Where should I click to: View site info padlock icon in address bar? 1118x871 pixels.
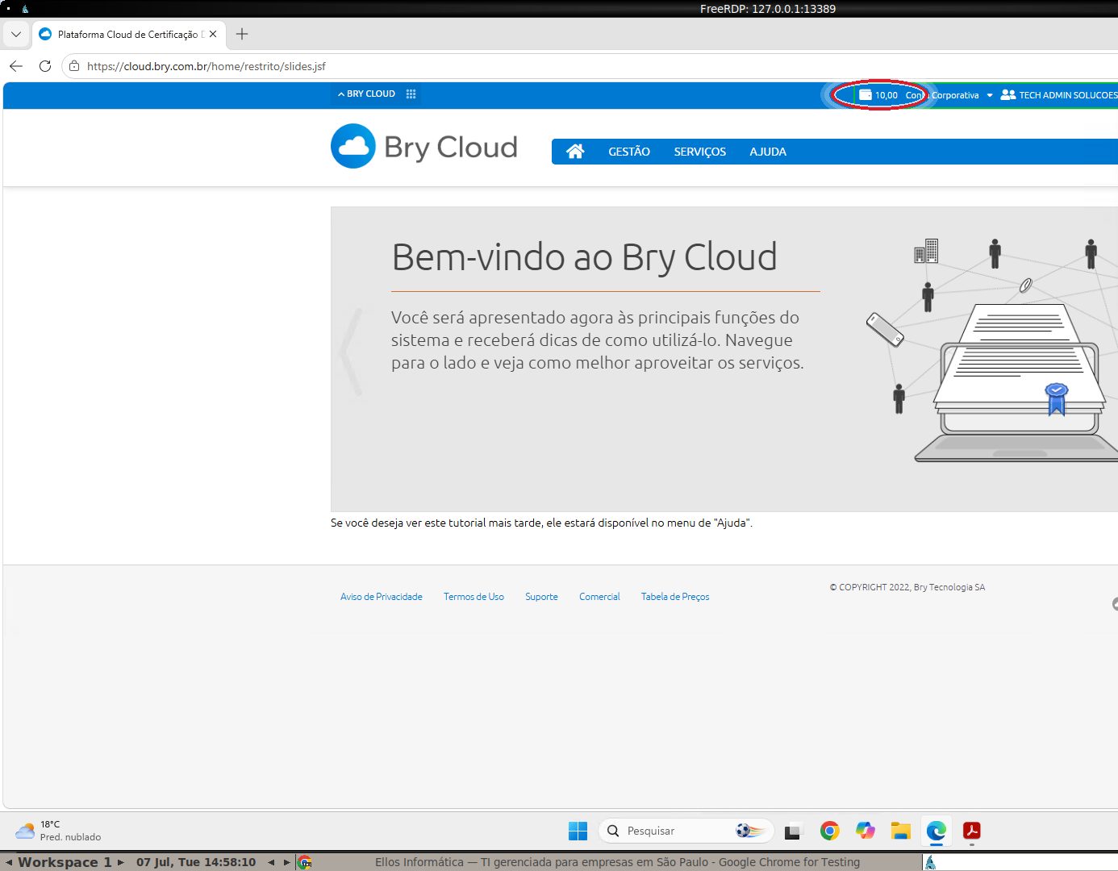click(x=74, y=66)
